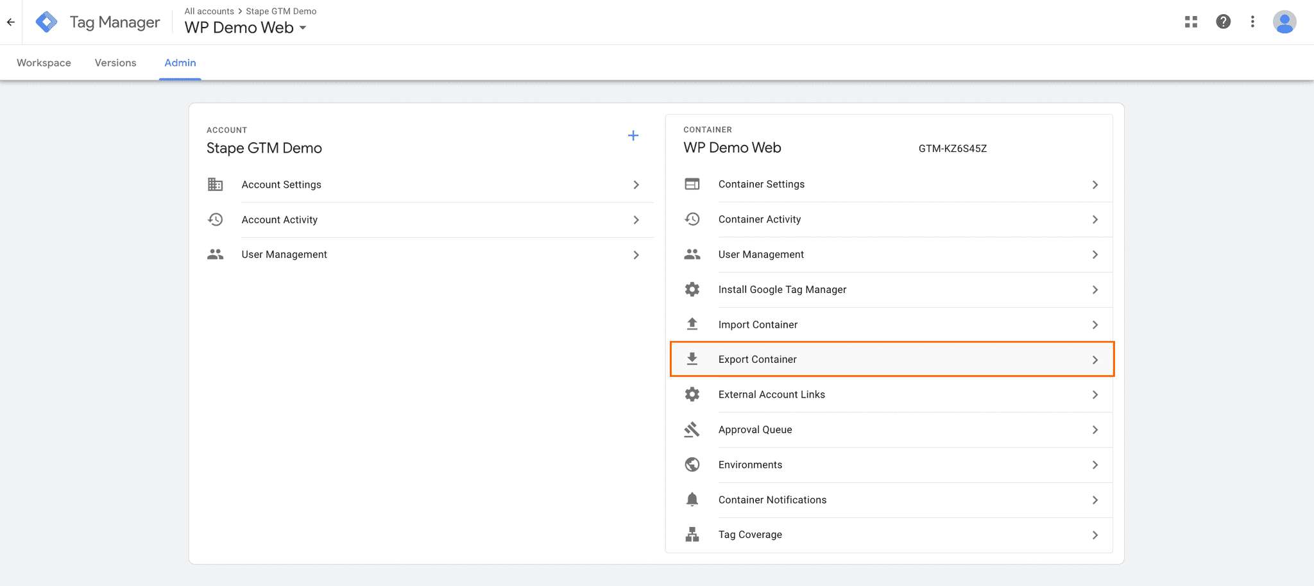Click the Tag Coverage hierarchy icon
The width and height of the screenshot is (1314, 586).
692,534
